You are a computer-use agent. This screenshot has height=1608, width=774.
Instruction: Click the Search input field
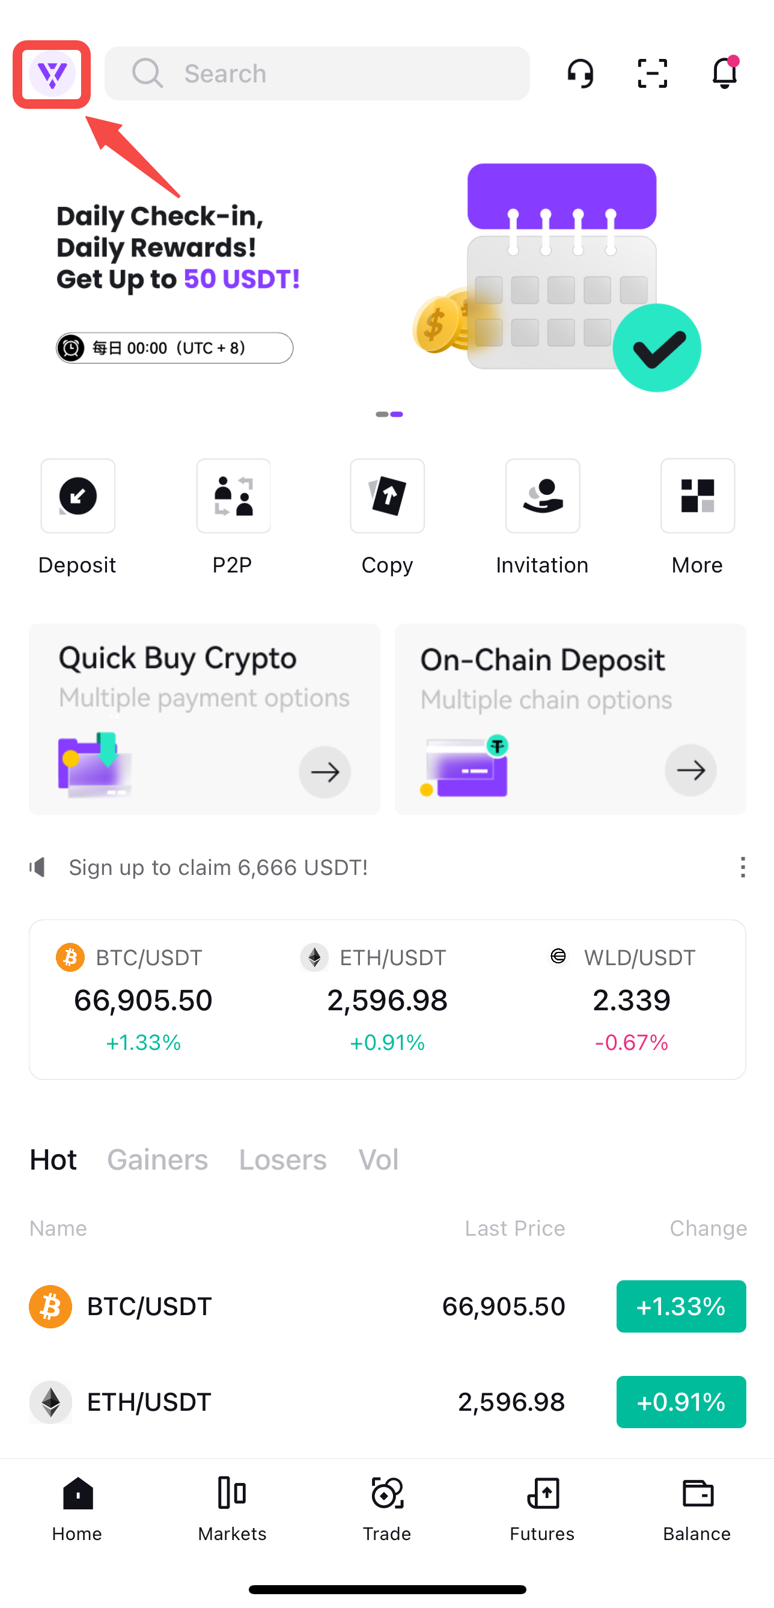(x=317, y=73)
